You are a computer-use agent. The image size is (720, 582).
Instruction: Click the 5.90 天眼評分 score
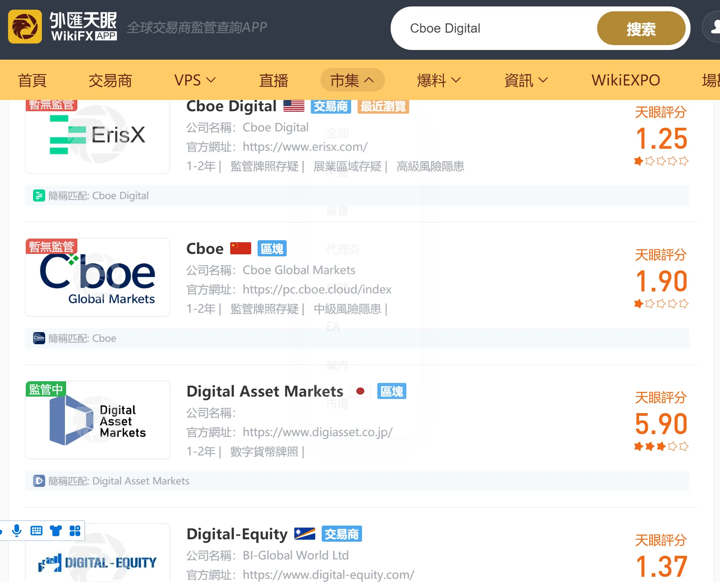point(661,424)
